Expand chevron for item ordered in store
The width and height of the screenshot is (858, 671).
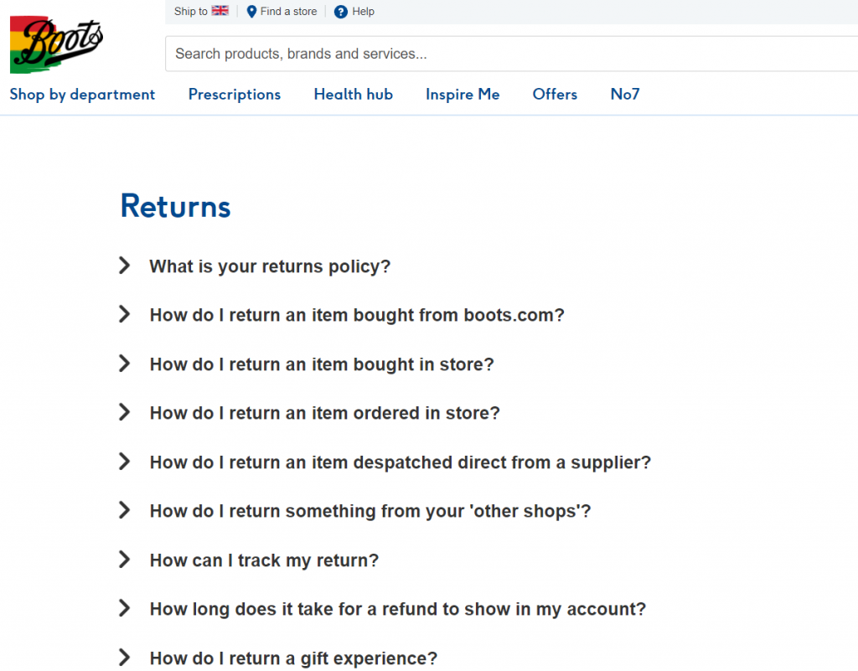point(125,412)
